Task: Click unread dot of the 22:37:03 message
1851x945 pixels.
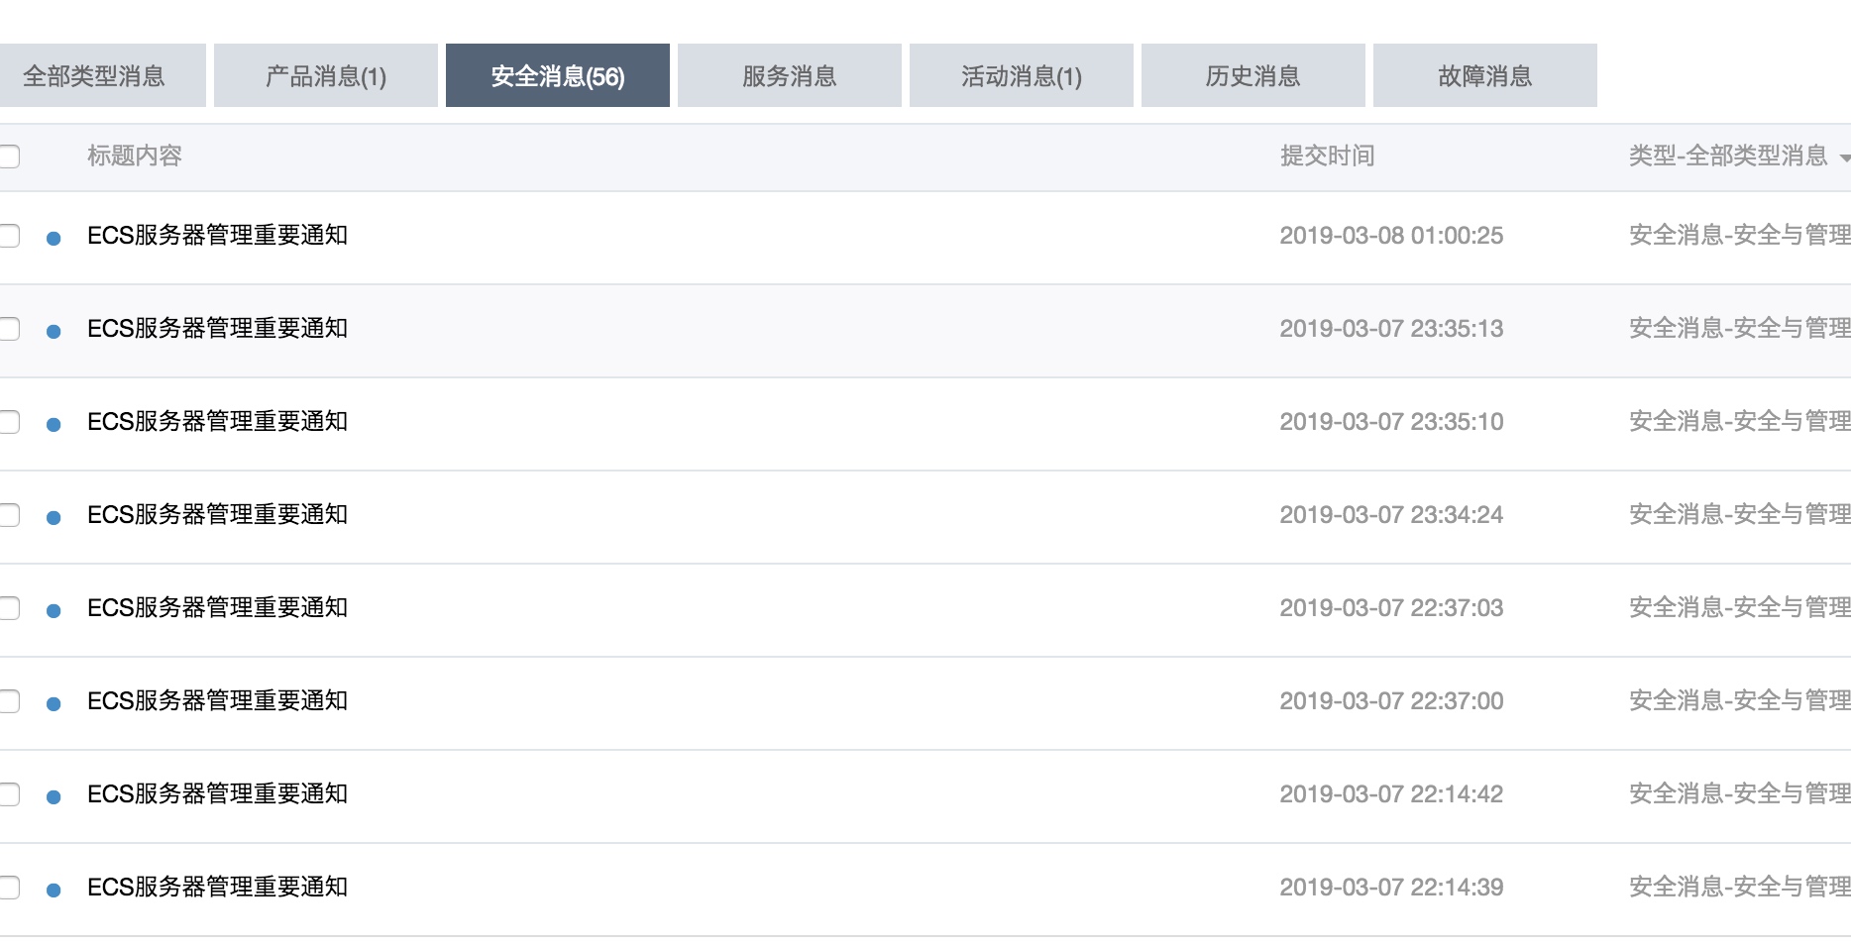Action: pos(54,610)
